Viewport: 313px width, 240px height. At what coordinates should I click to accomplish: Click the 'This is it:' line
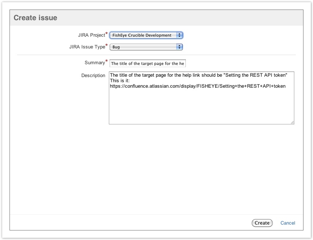pos(120,80)
